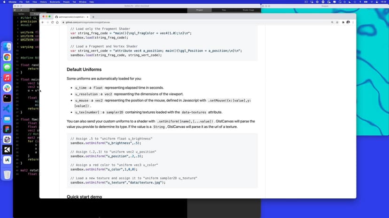Open the Extensions puzzle icon
Image resolution: width=389 pixels, height=218 pixels.
click(x=342, y=22)
